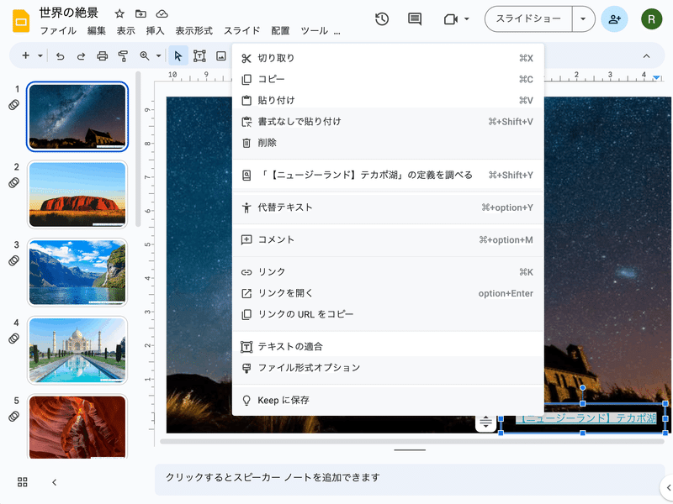Open the Google Slides home logo
The height and width of the screenshot is (504, 673).
coord(20,21)
